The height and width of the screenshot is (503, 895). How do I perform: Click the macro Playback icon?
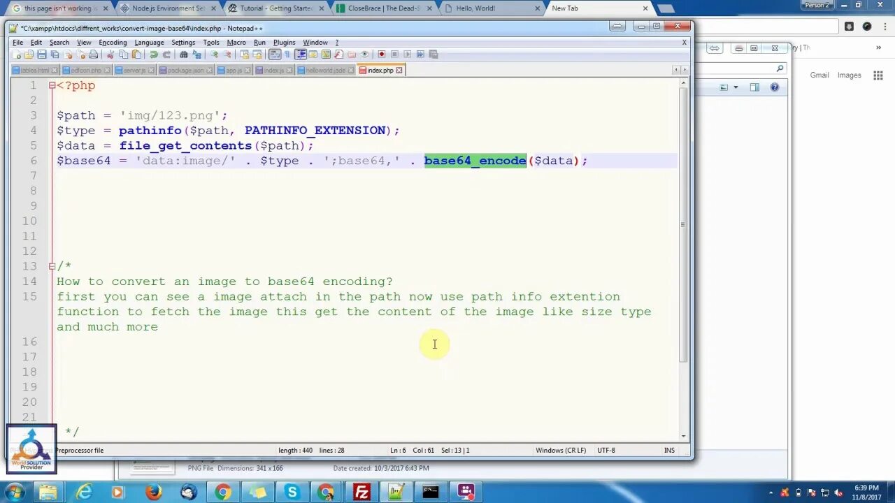click(407, 54)
